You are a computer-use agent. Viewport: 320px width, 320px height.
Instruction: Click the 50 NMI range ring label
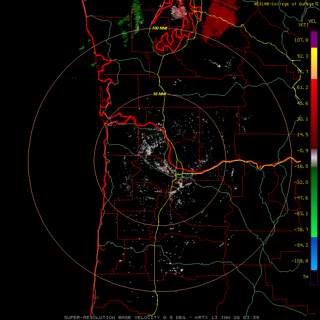click(x=160, y=94)
